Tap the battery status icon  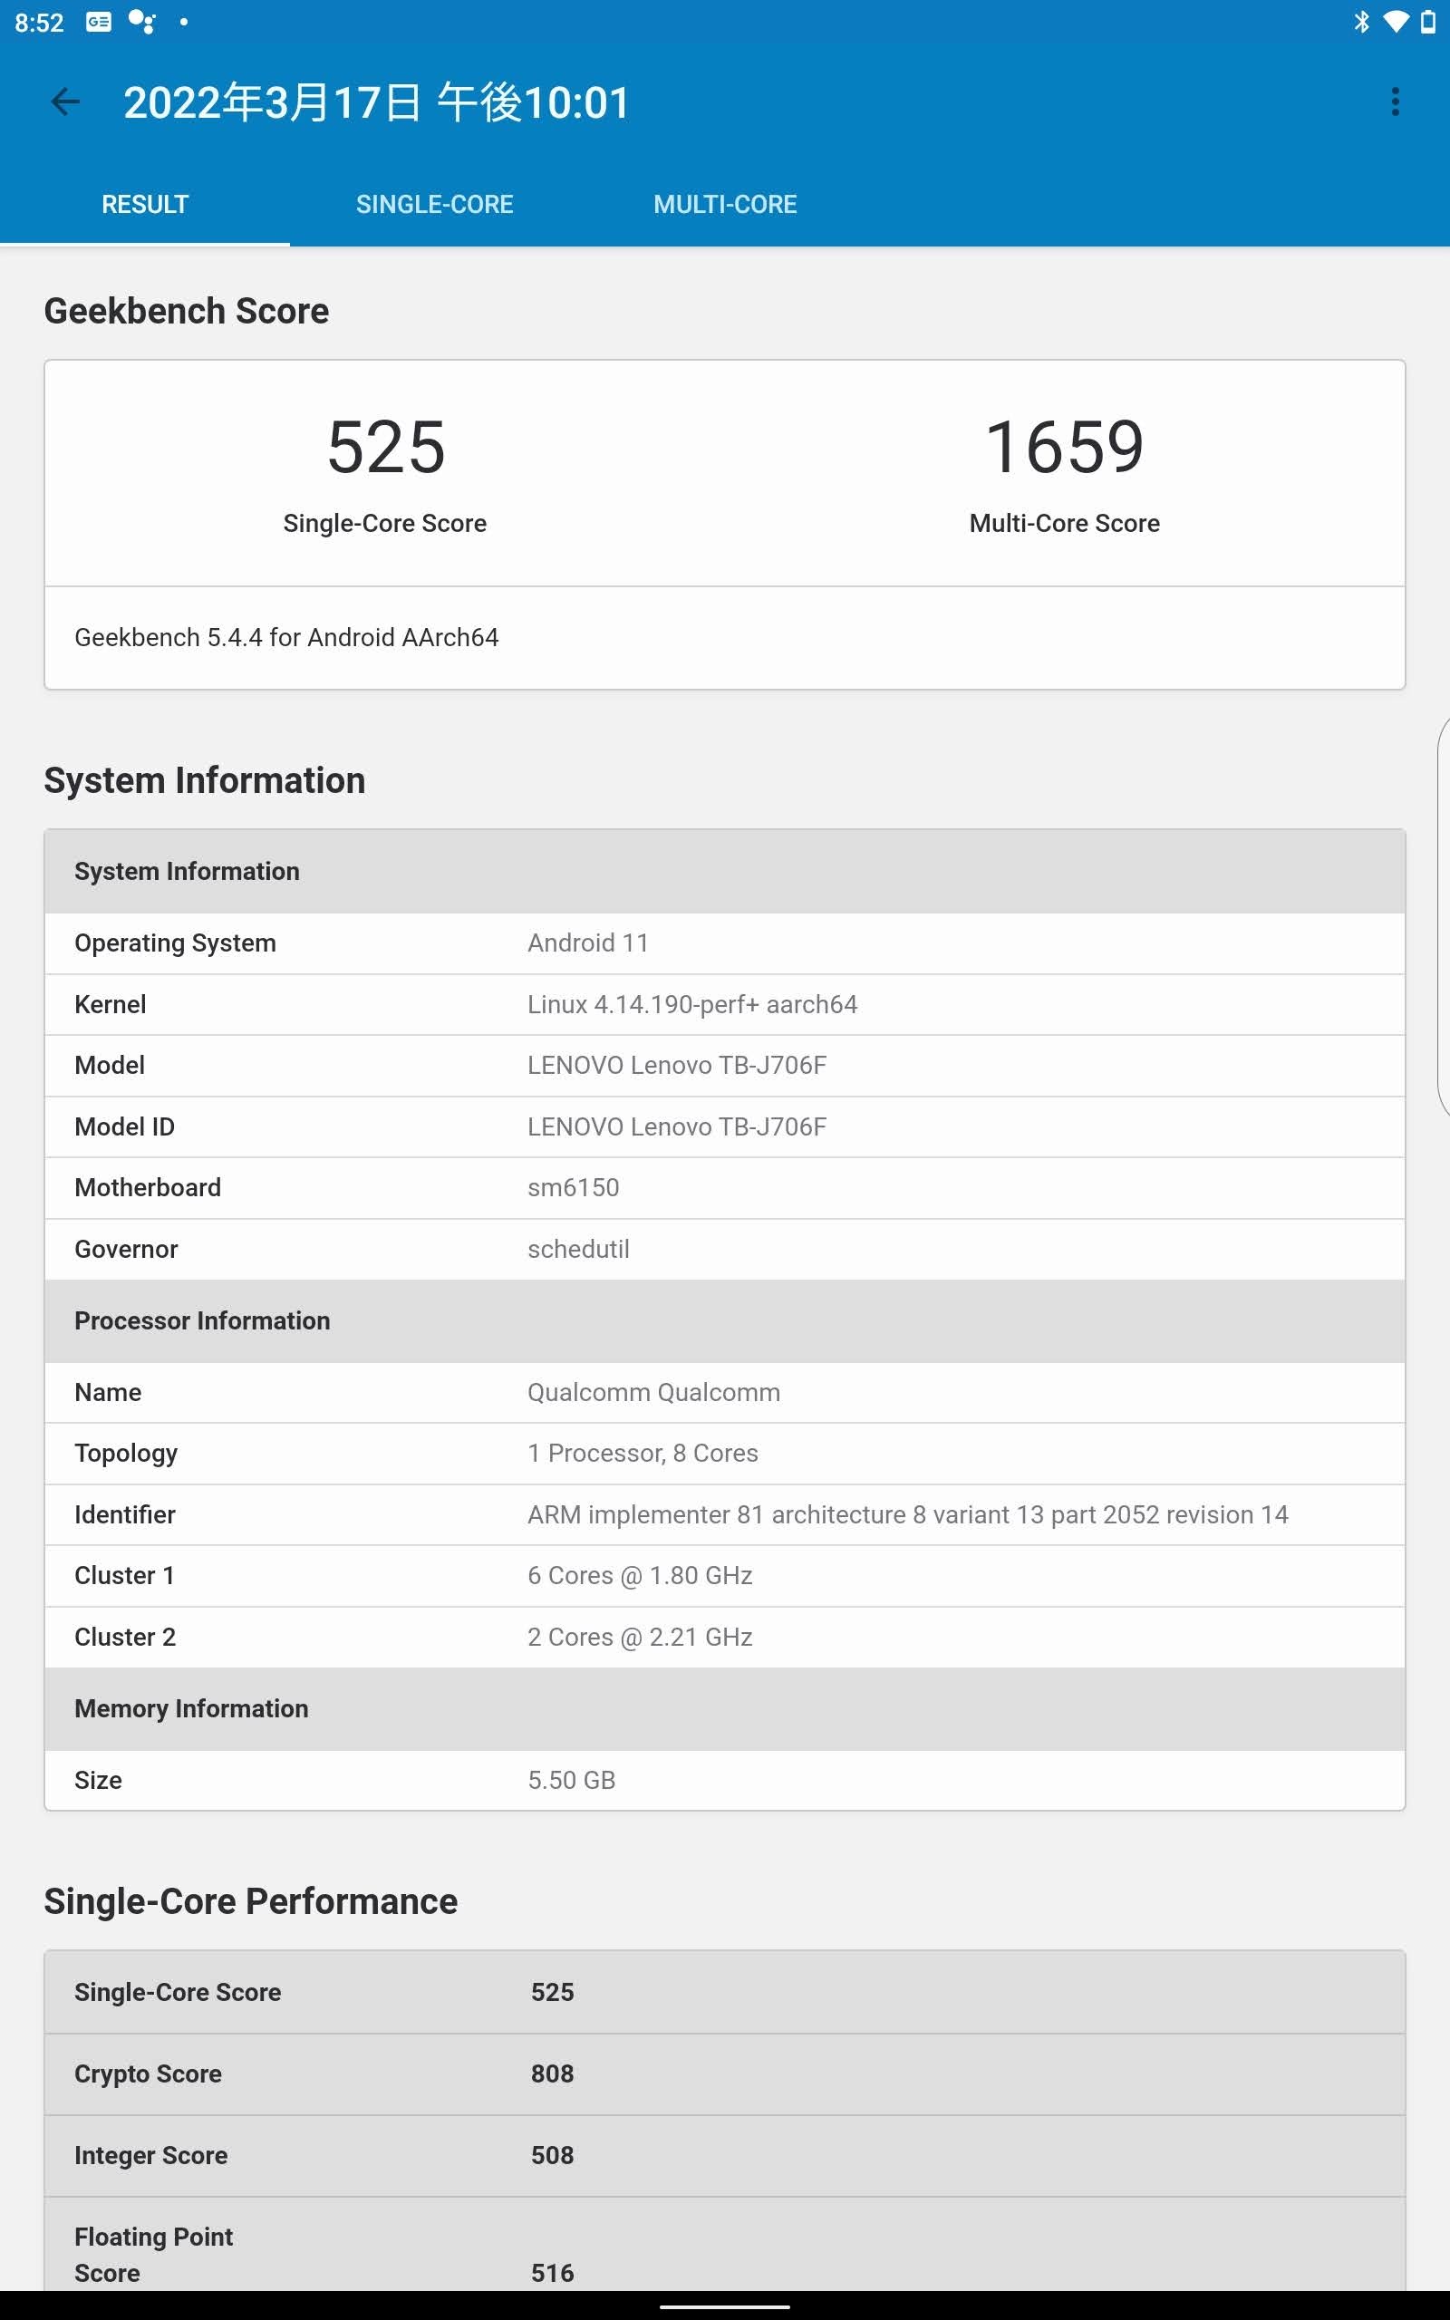[x=1428, y=21]
